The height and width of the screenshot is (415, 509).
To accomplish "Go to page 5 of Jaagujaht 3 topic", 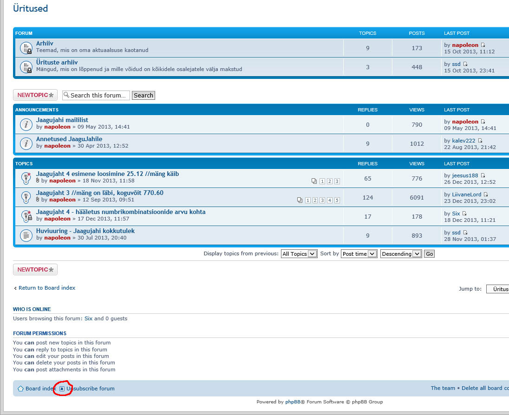I will point(337,201).
